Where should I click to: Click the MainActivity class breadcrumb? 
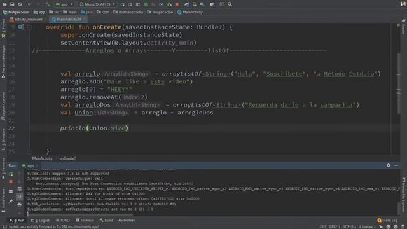tap(190, 12)
